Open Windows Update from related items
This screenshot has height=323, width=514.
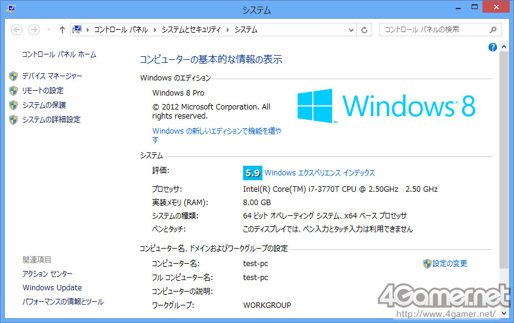click(x=52, y=288)
